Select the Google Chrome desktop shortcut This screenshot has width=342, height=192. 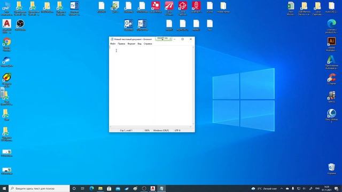pyautogui.click(x=7, y=44)
